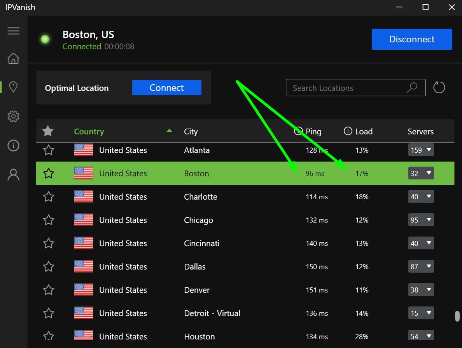The image size is (462, 348).
Task: Favorite the Atlanta server with its star
Action: point(49,150)
